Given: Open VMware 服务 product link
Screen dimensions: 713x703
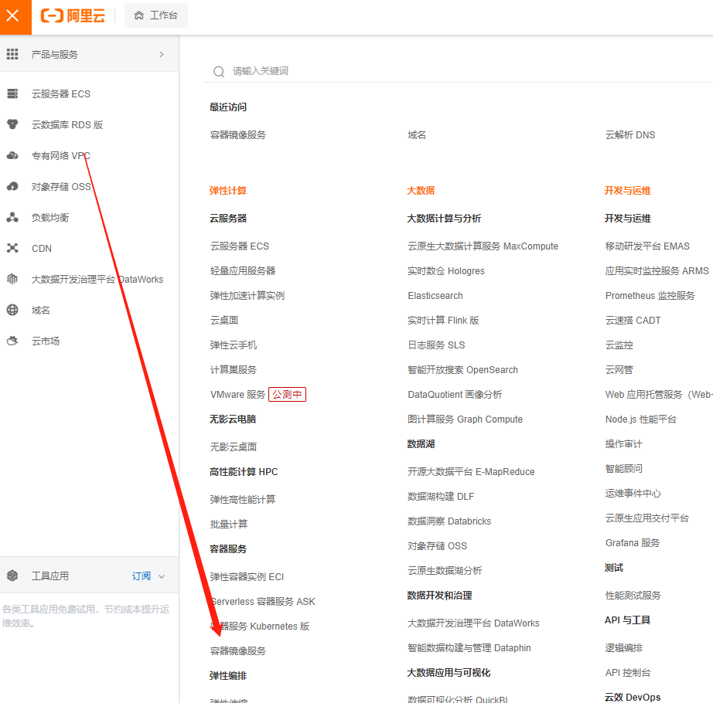Looking at the screenshot, I should pos(237,395).
